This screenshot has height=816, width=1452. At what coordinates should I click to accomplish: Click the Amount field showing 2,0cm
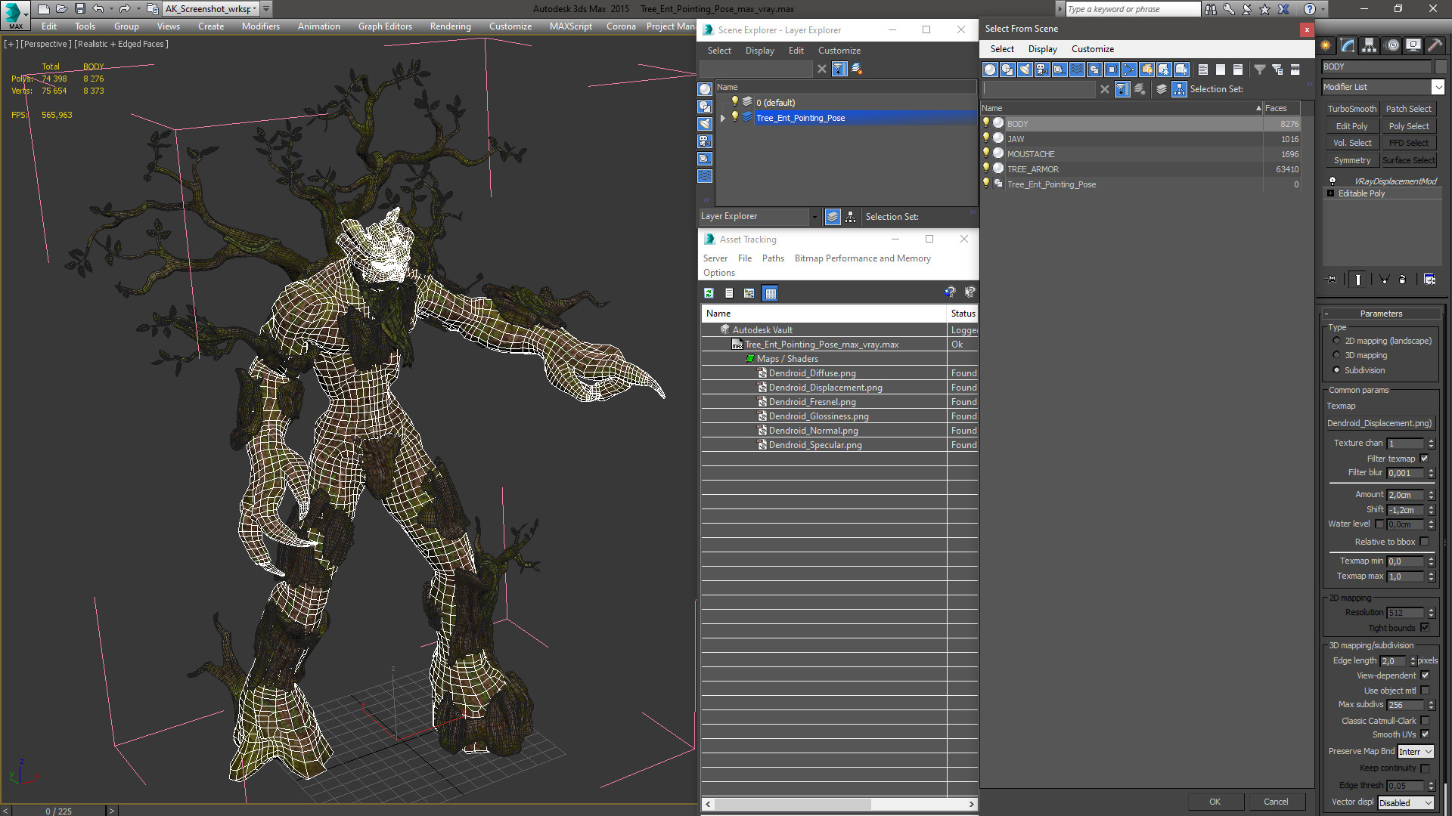(x=1404, y=495)
